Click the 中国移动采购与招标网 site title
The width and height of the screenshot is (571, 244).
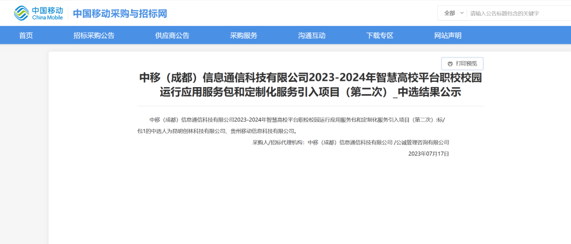point(120,13)
